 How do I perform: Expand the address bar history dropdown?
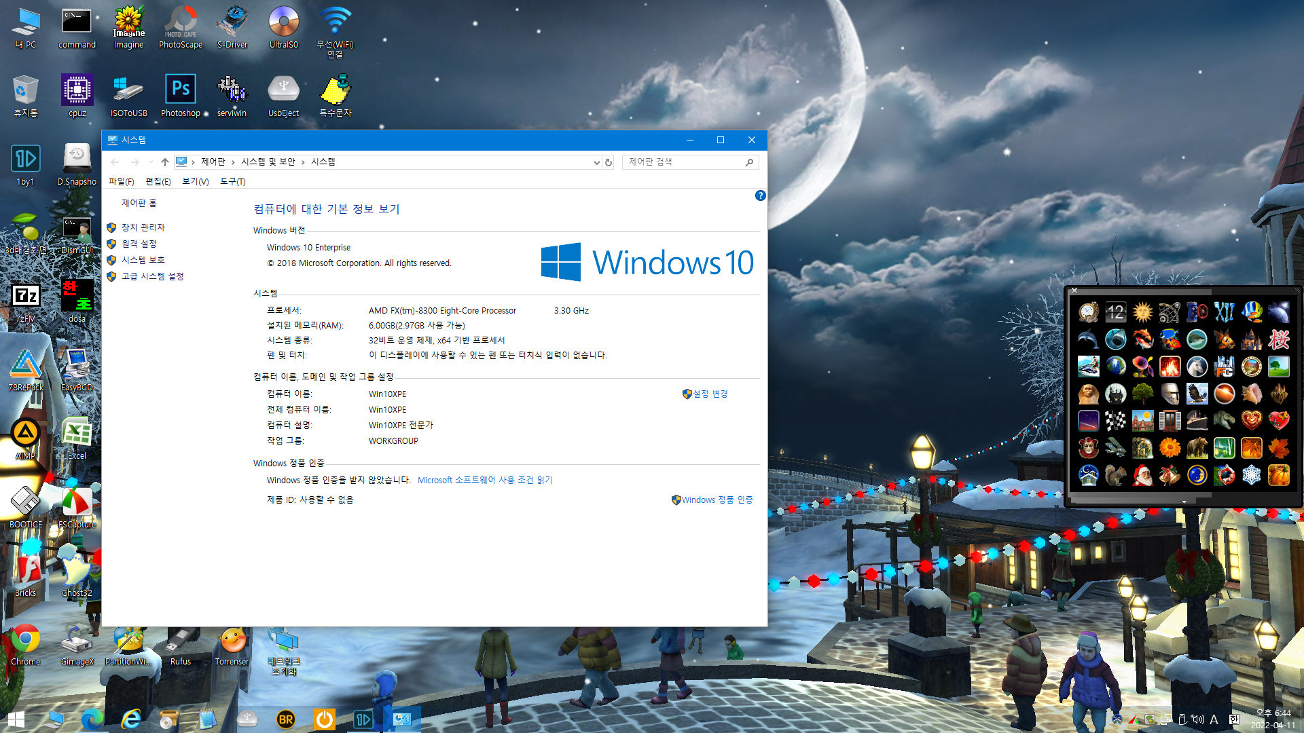[596, 162]
